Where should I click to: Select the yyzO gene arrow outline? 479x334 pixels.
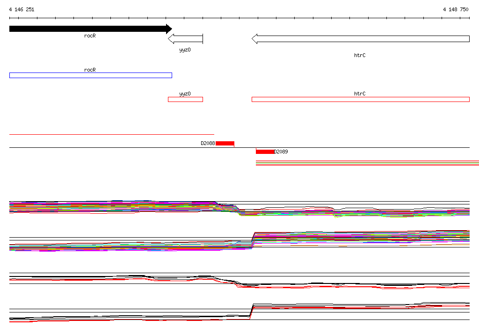(185, 39)
